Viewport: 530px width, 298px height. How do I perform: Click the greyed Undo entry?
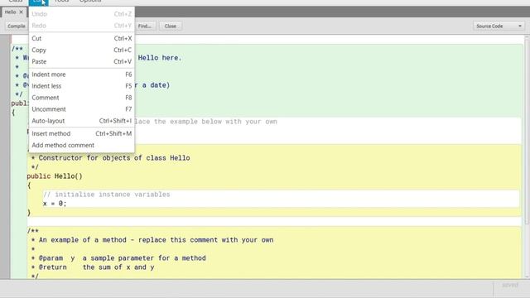coord(81,14)
